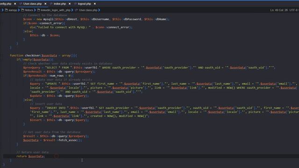This screenshot has width=299, height=168.
Task: Click the 'if($conn->connect_error){' line
Action: click(44, 23)
